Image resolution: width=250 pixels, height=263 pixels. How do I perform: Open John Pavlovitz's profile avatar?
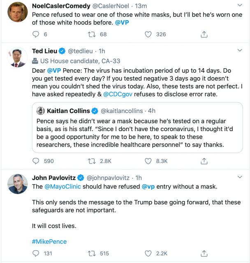(x=17, y=185)
